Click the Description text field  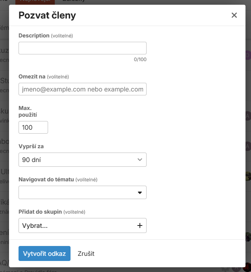point(82,48)
